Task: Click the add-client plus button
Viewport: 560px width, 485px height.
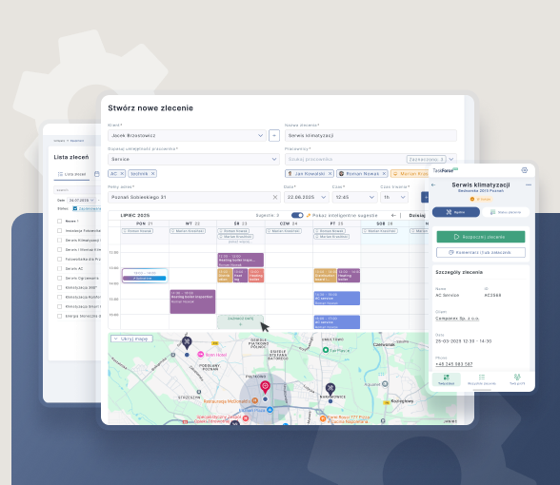Action: pyautogui.click(x=274, y=135)
